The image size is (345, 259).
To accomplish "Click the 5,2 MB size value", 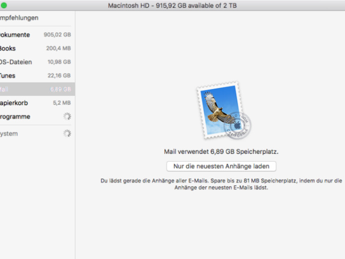I will click(62, 103).
